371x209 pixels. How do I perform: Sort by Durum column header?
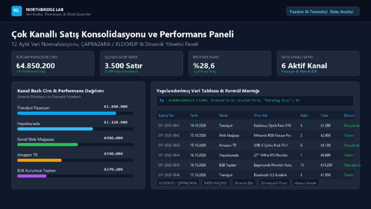point(349,115)
